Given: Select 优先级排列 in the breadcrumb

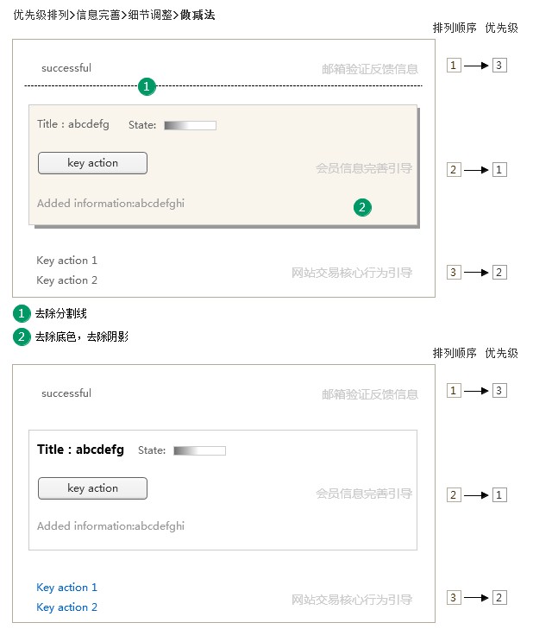Looking at the screenshot, I should tap(40, 15).
